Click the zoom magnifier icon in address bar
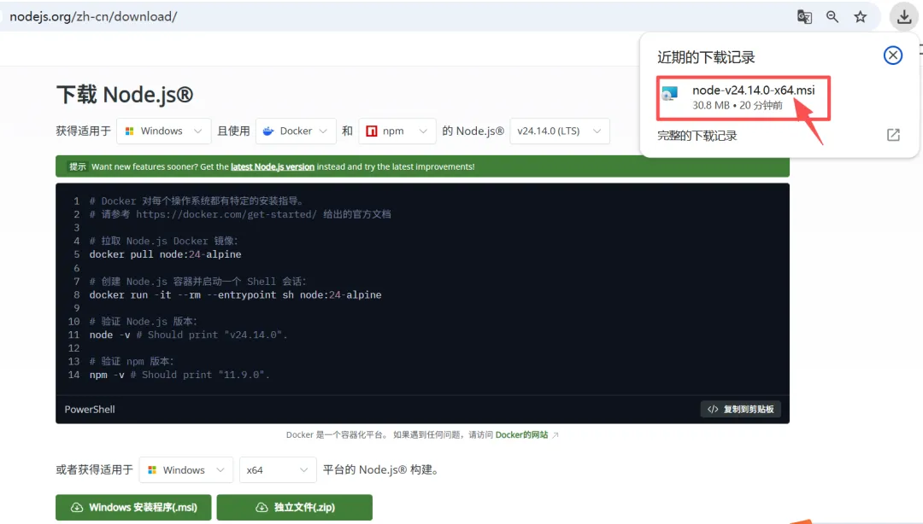 pyautogui.click(x=832, y=16)
